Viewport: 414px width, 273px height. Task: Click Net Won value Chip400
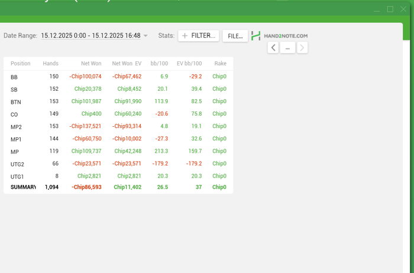click(x=91, y=113)
